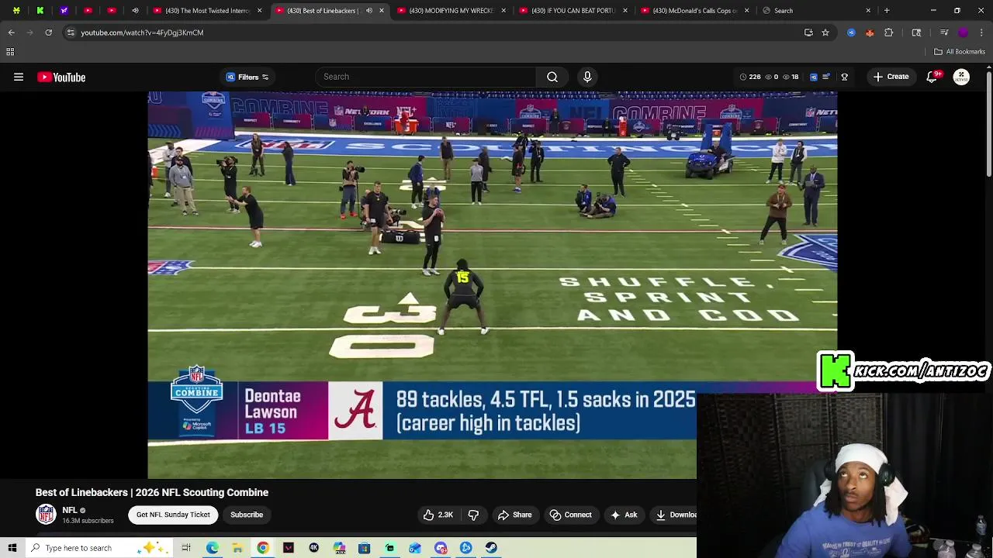Open Chrome extensions puzzle icon
The width and height of the screenshot is (993, 558).
[x=889, y=33]
